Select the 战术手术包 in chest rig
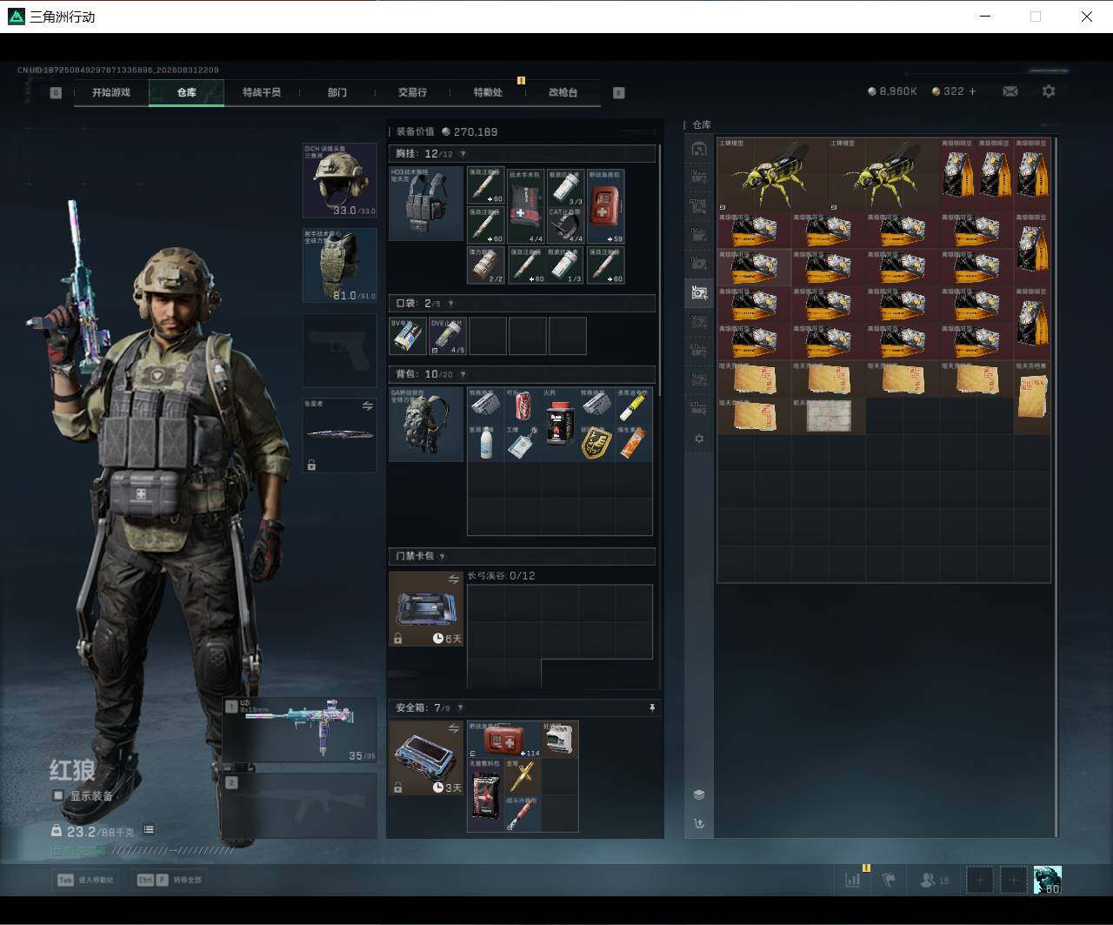1113x925 pixels. click(526, 206)
